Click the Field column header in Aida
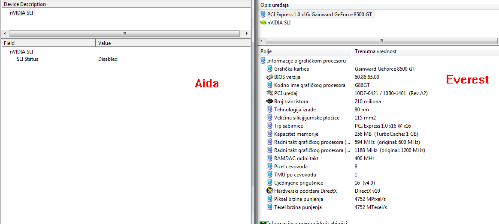 point(48,43)
